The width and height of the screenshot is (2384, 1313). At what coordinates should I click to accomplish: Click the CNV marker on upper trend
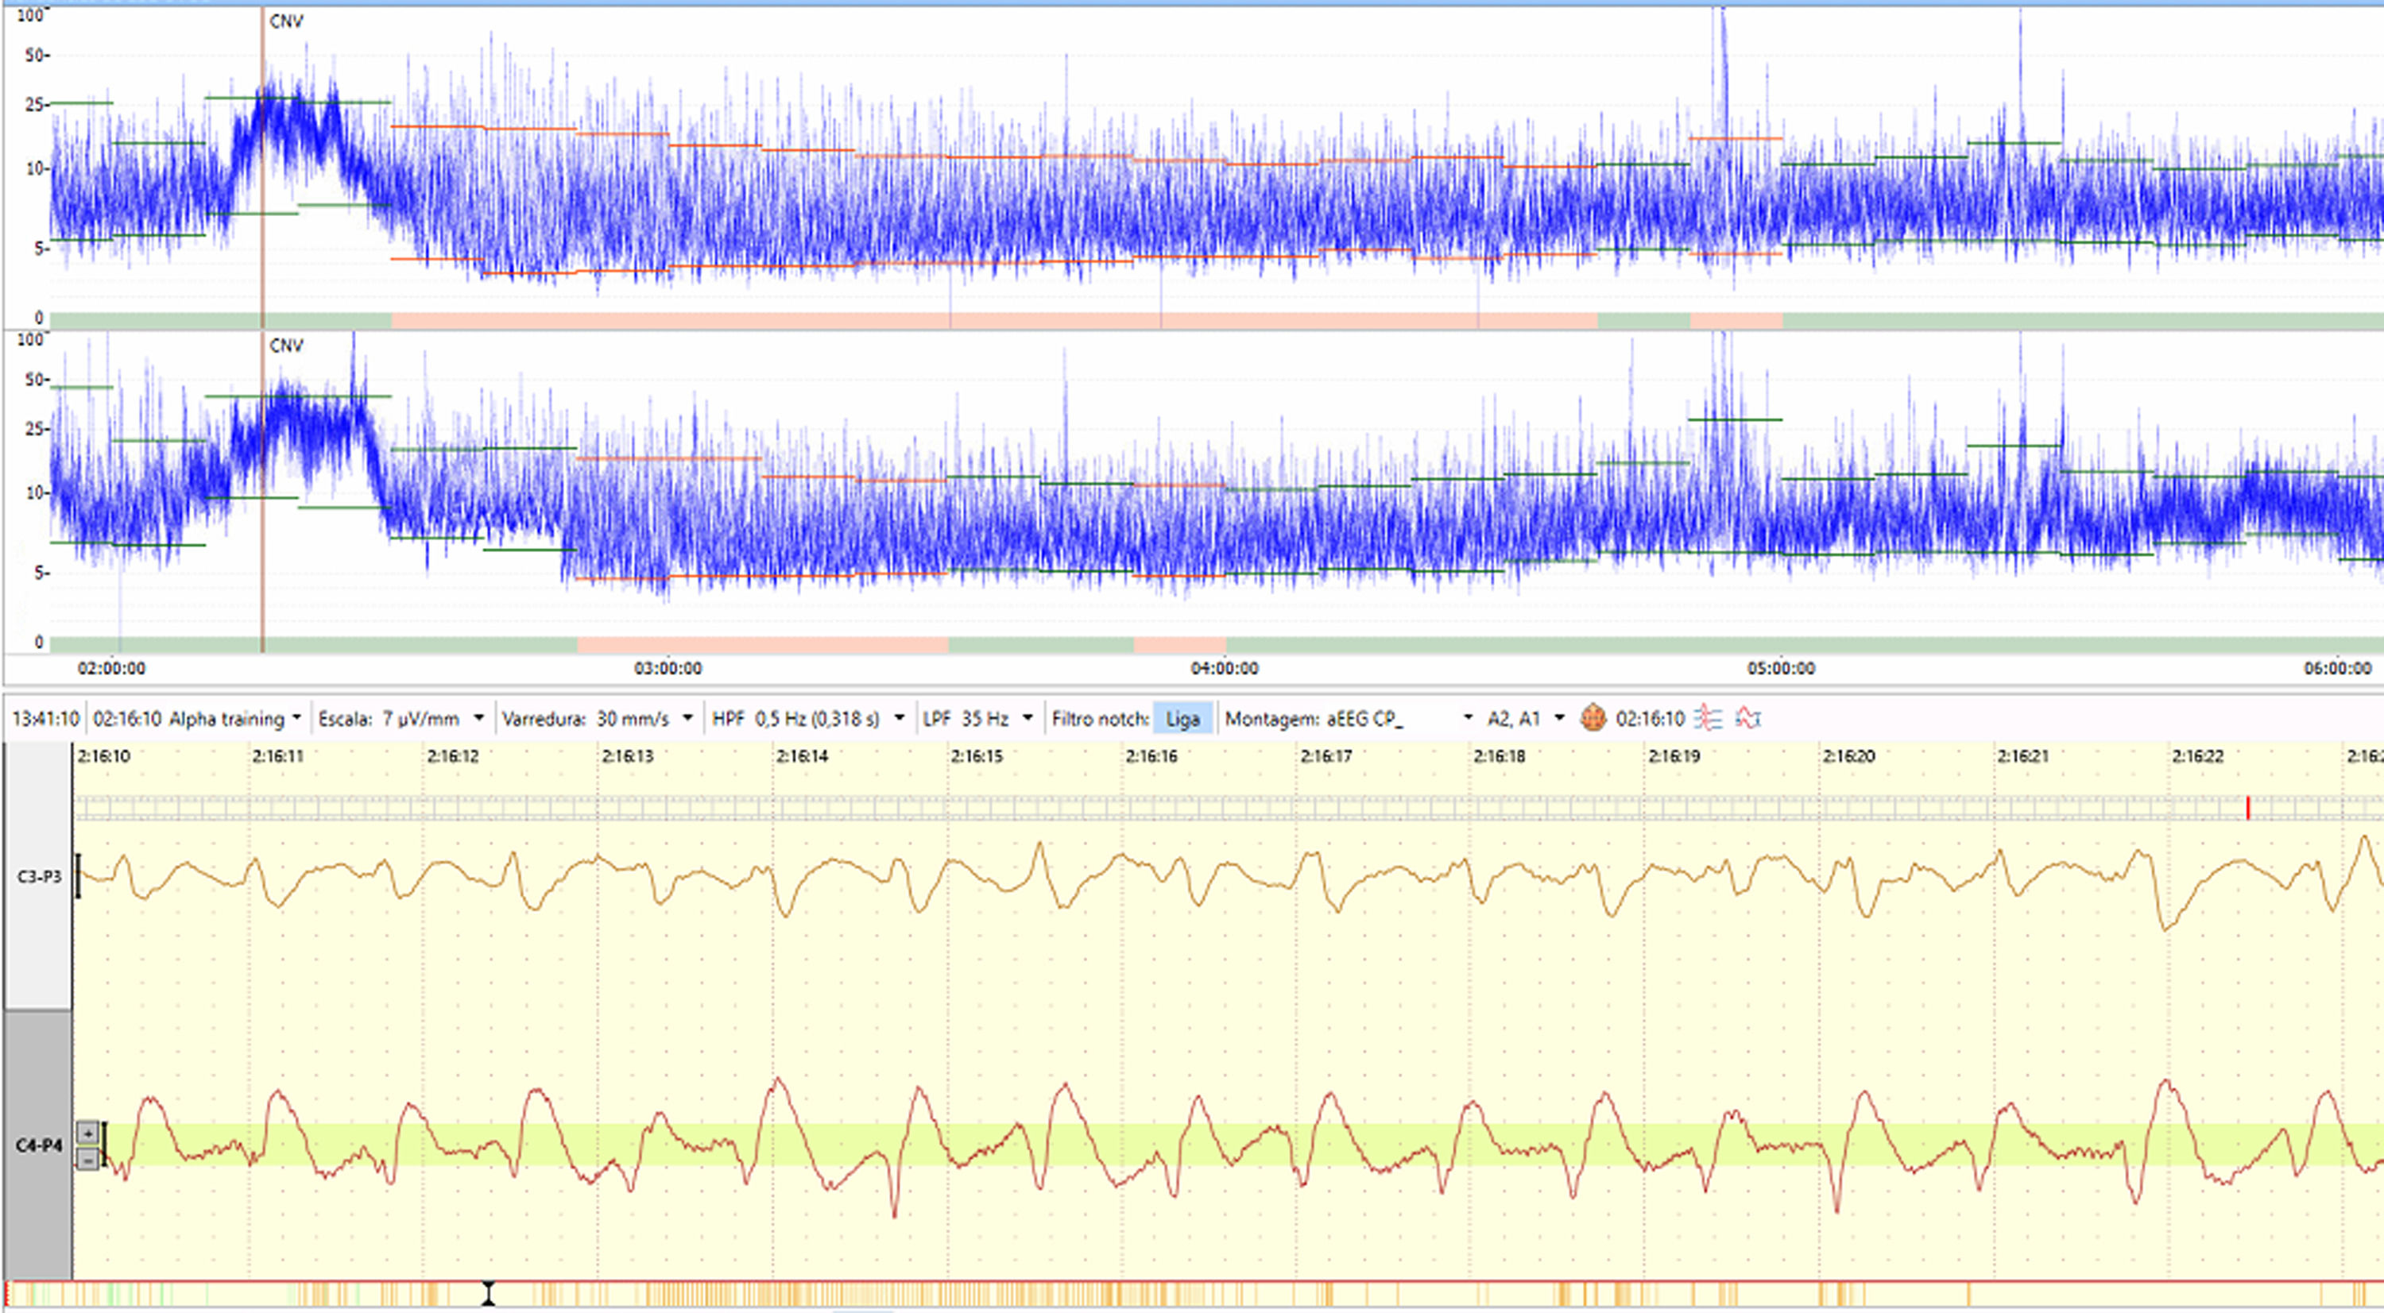[x=286, y=21]
